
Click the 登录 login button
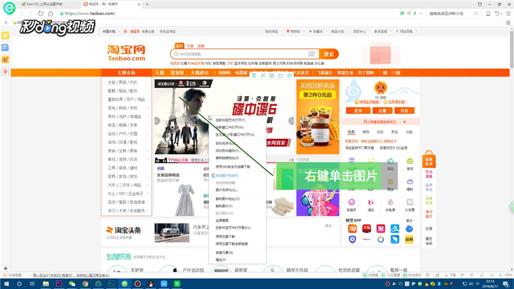click(358, 111)
